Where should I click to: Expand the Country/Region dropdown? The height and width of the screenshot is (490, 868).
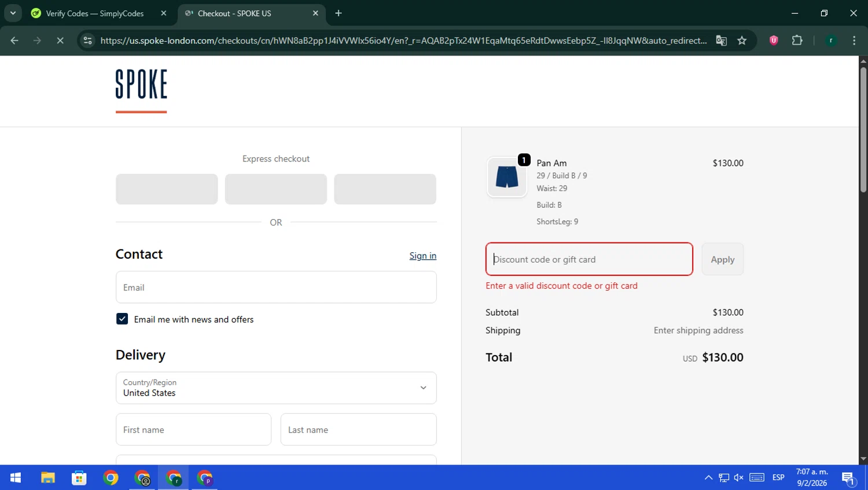pyautogui.click(x=276, y=388)
